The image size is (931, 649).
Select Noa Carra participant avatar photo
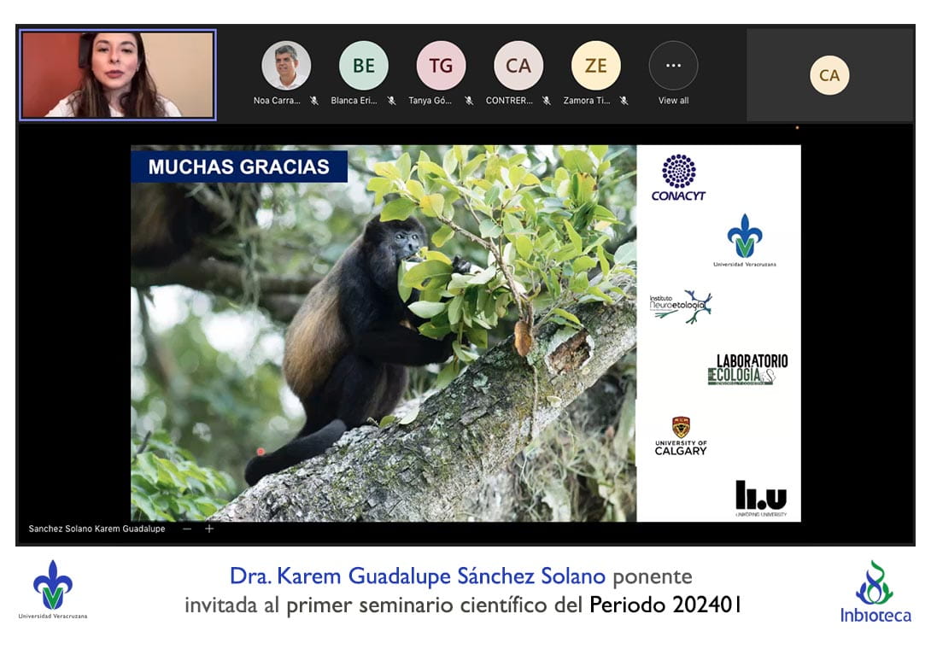[286, 66]
